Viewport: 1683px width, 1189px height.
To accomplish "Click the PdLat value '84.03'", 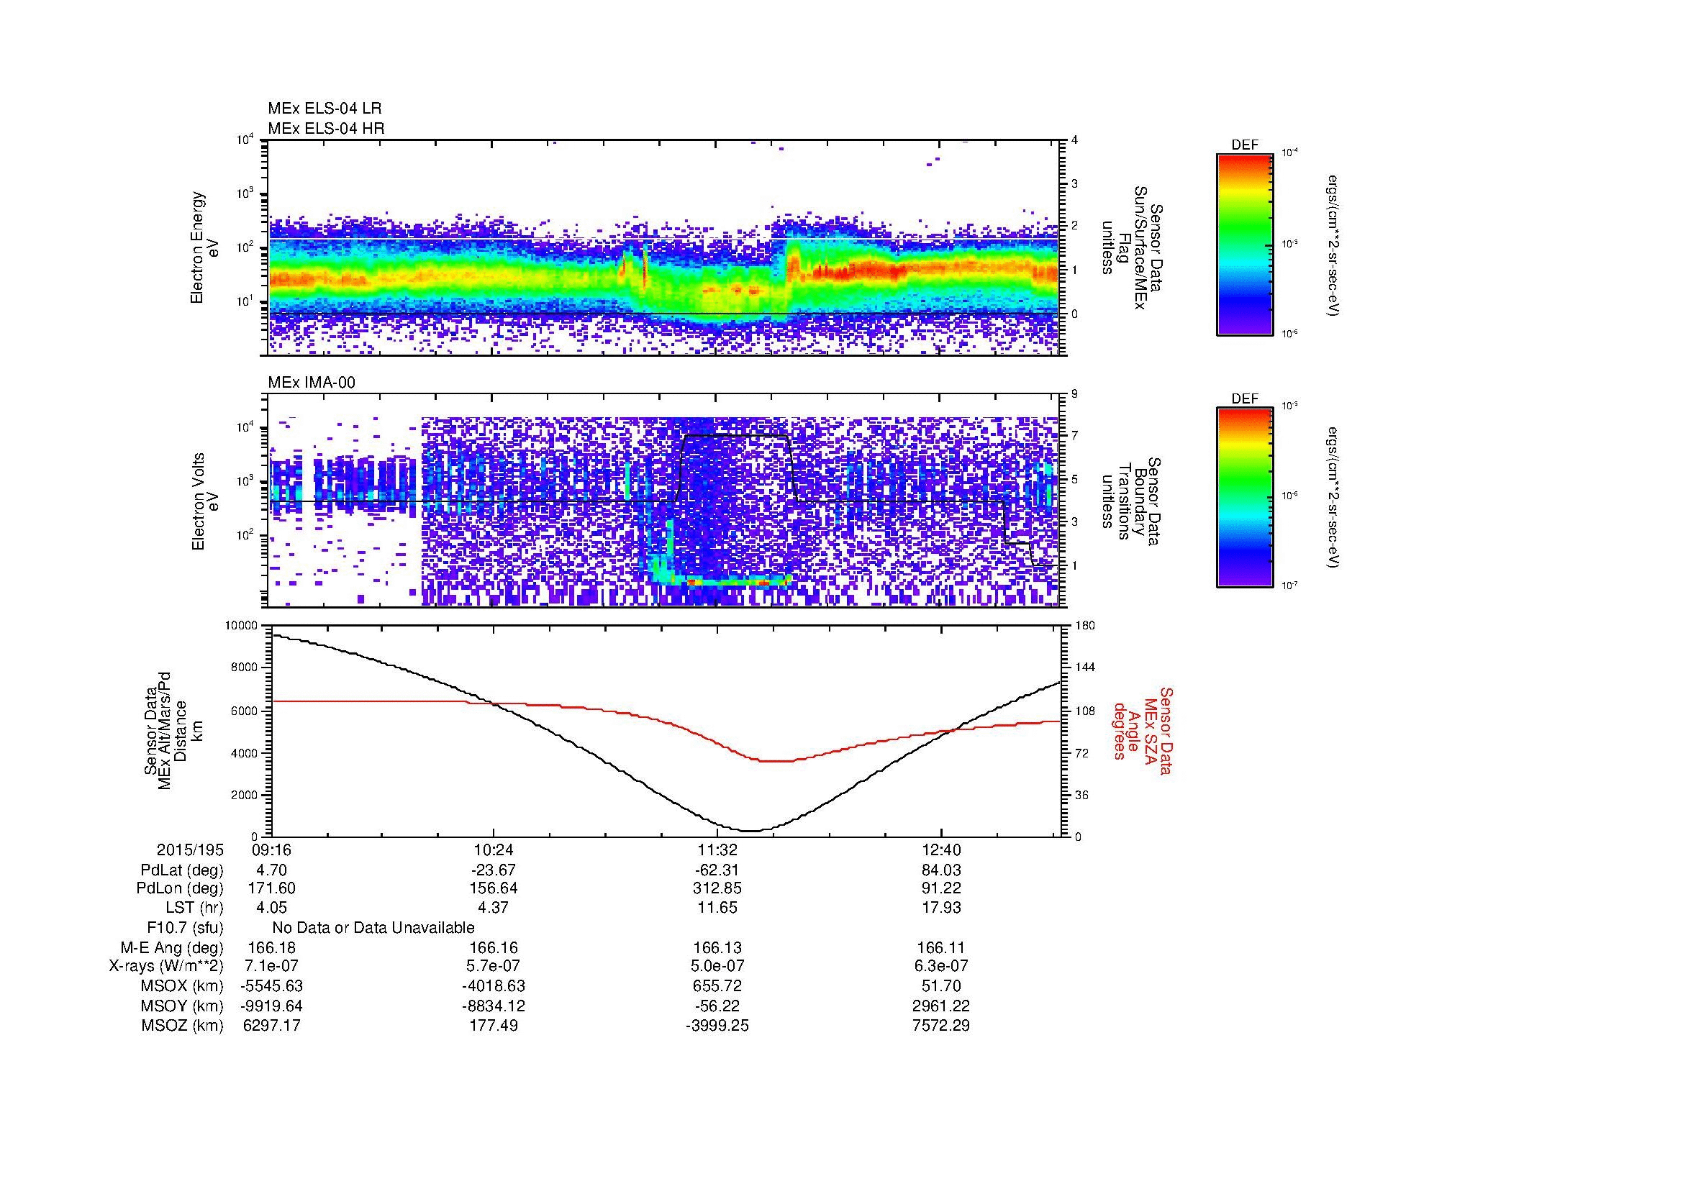I will 941,870.
